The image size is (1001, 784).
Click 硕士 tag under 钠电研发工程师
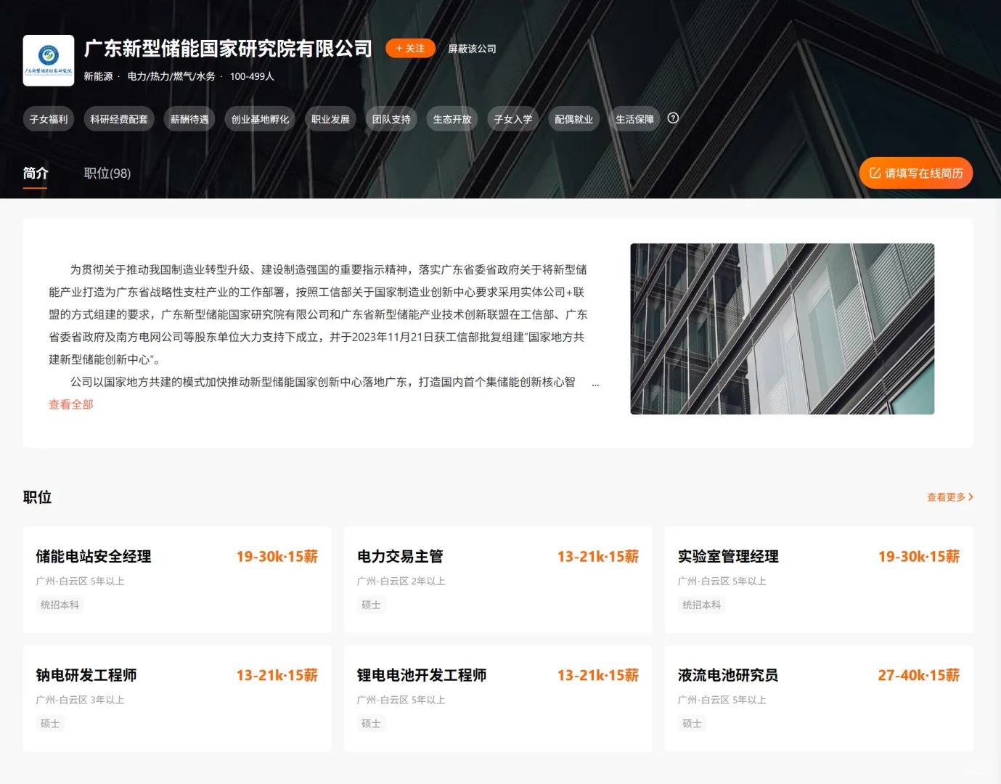pyautogui.click(x=50, y=723)
